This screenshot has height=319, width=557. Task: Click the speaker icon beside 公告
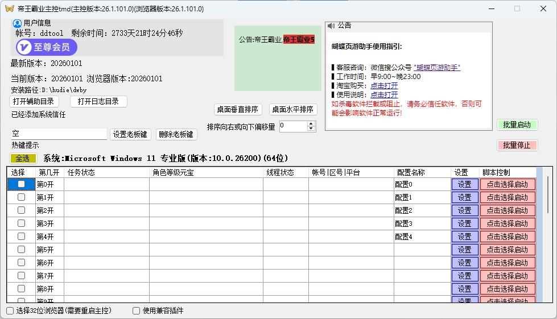331,26
